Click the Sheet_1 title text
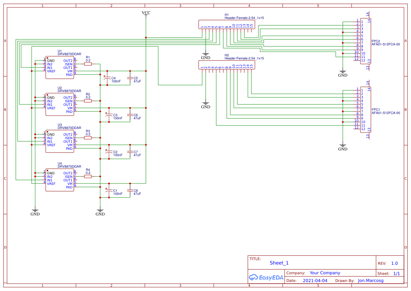The image size is (411, 291). pyautogui.click(x=279, y=263)
